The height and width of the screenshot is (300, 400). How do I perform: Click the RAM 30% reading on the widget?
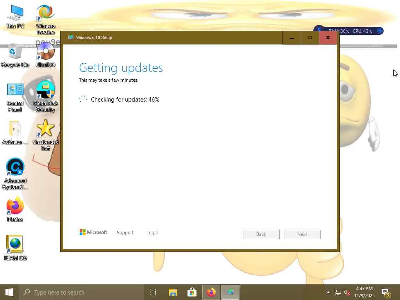click(339, 31)
